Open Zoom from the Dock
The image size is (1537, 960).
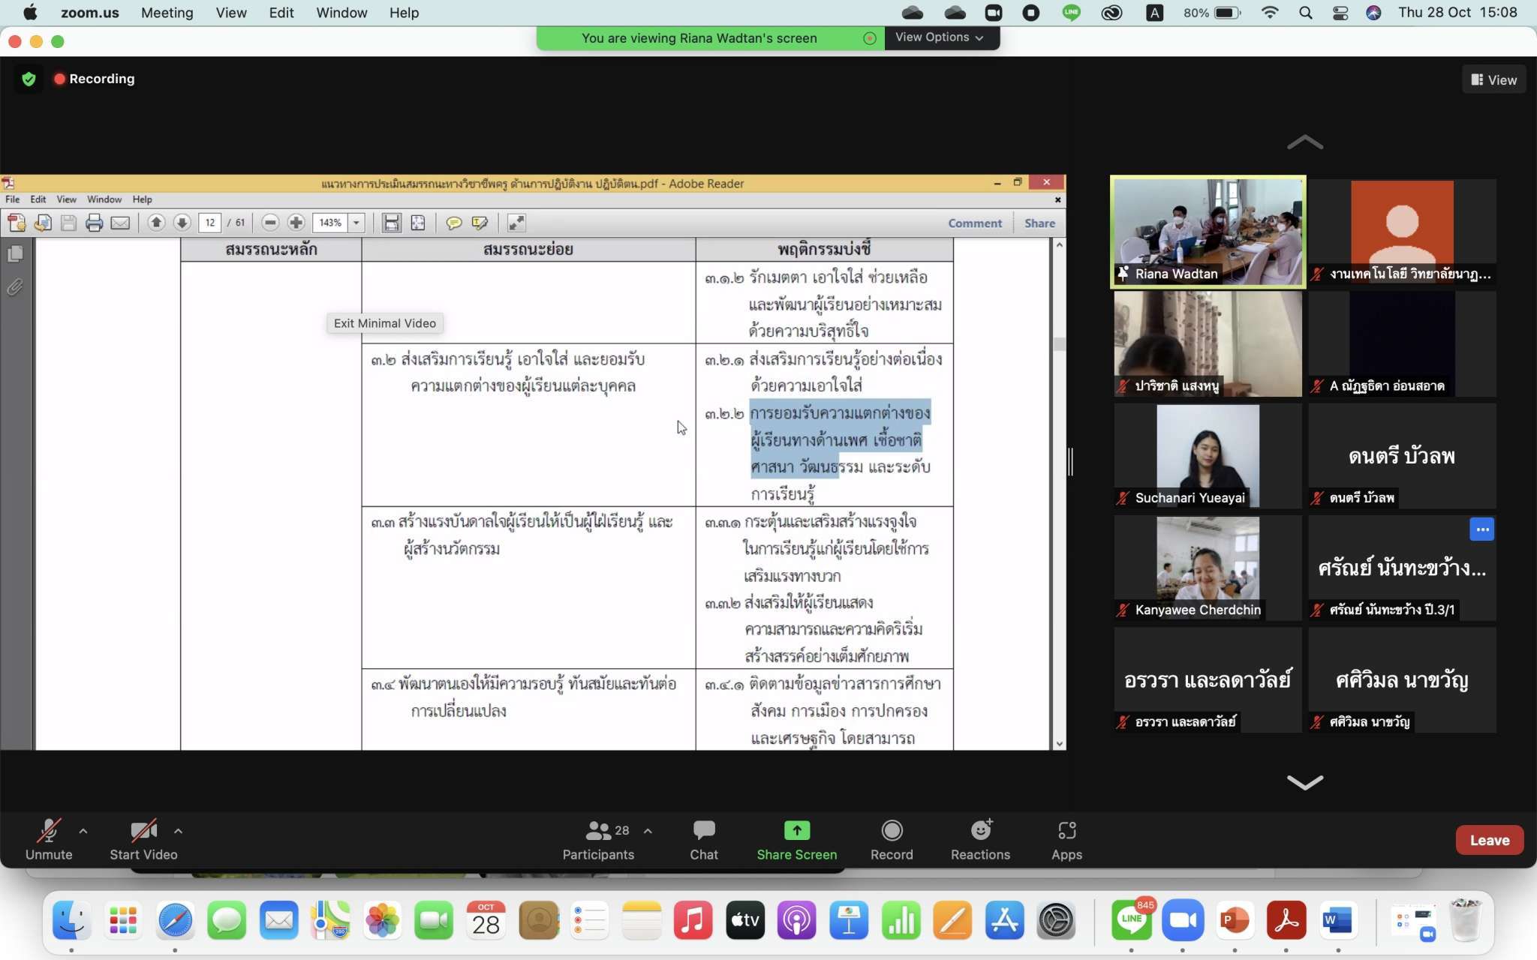[1183, 920]
